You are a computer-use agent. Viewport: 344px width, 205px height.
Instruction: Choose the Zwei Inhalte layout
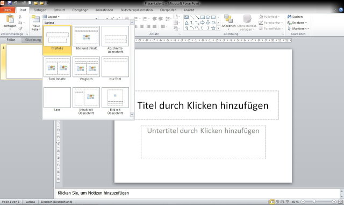[58, 68]
